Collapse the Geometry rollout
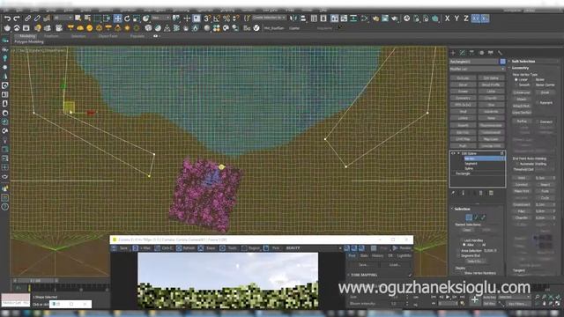Viewport: 564px width, 317px height. point(520,68)
